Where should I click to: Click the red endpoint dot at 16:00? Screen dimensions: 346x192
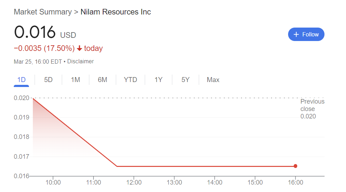click(296, 166)
